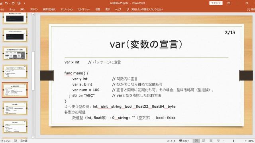Toggle the コメント (Comments) pane button
This screenshot has width=255, height=143.
coord(184,141)
